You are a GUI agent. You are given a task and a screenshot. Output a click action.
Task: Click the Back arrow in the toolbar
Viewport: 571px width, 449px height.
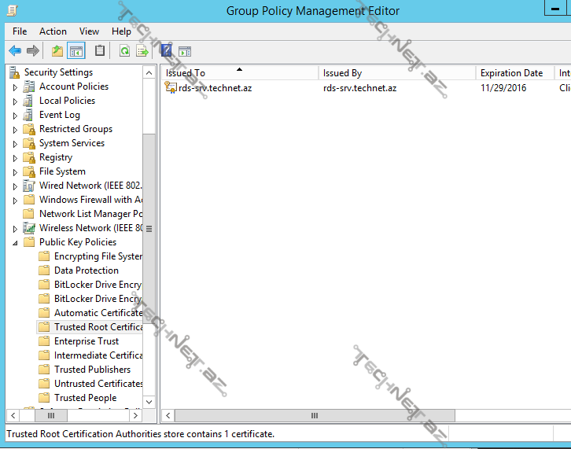click(x=14, y=51)
